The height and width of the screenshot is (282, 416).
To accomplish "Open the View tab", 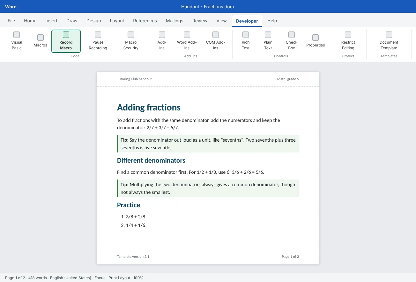I will click(221, 21).
